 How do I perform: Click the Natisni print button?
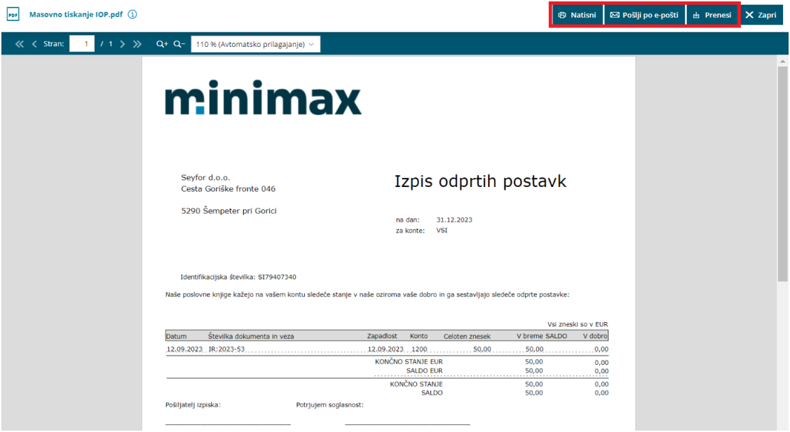[578, 15]
